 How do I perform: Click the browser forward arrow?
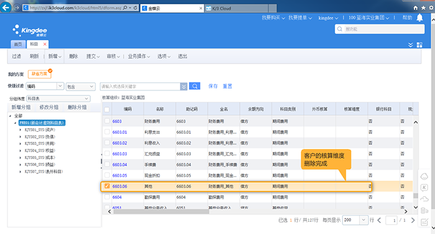pos(17,7)
